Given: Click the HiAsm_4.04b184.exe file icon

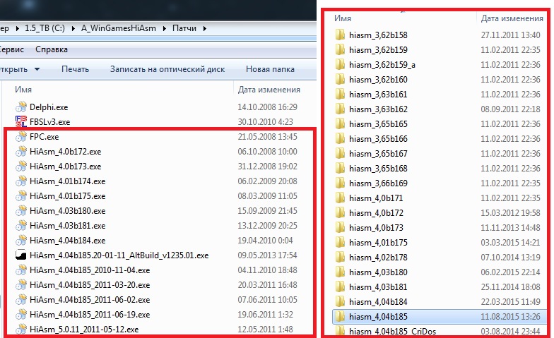Looking at the screenshot, I should coord(21,240).
